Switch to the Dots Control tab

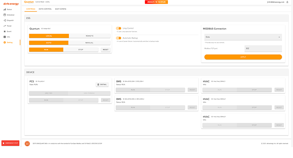click(x=45, y=9)
